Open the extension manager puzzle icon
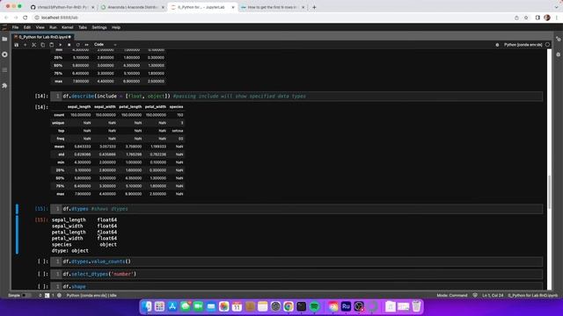Image resolution: width=563 pixels, height=316 pixels. click(x=4, y=86)
